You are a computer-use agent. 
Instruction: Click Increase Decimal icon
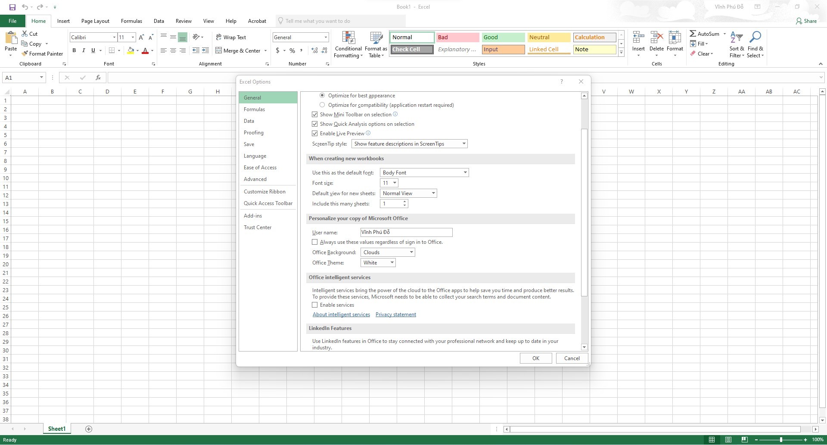click(x=314, y=50)
